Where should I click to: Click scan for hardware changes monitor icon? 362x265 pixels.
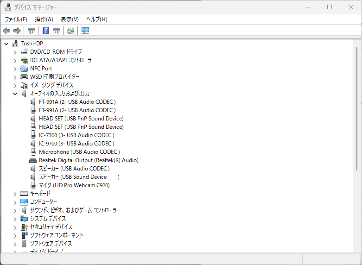click(x=85, y=31)
